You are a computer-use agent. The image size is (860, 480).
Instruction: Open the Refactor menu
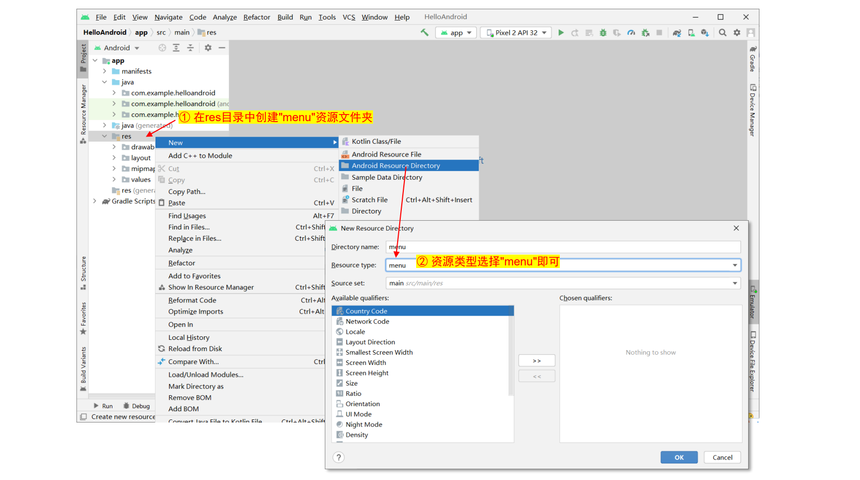(x=257, y=17)
